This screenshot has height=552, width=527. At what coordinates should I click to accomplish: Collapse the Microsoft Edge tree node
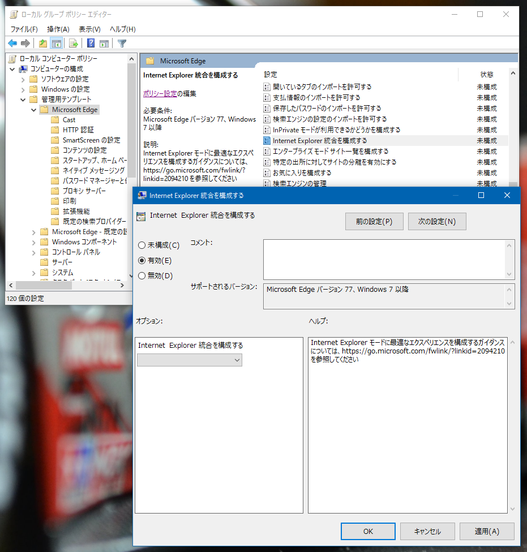[33, 110]
